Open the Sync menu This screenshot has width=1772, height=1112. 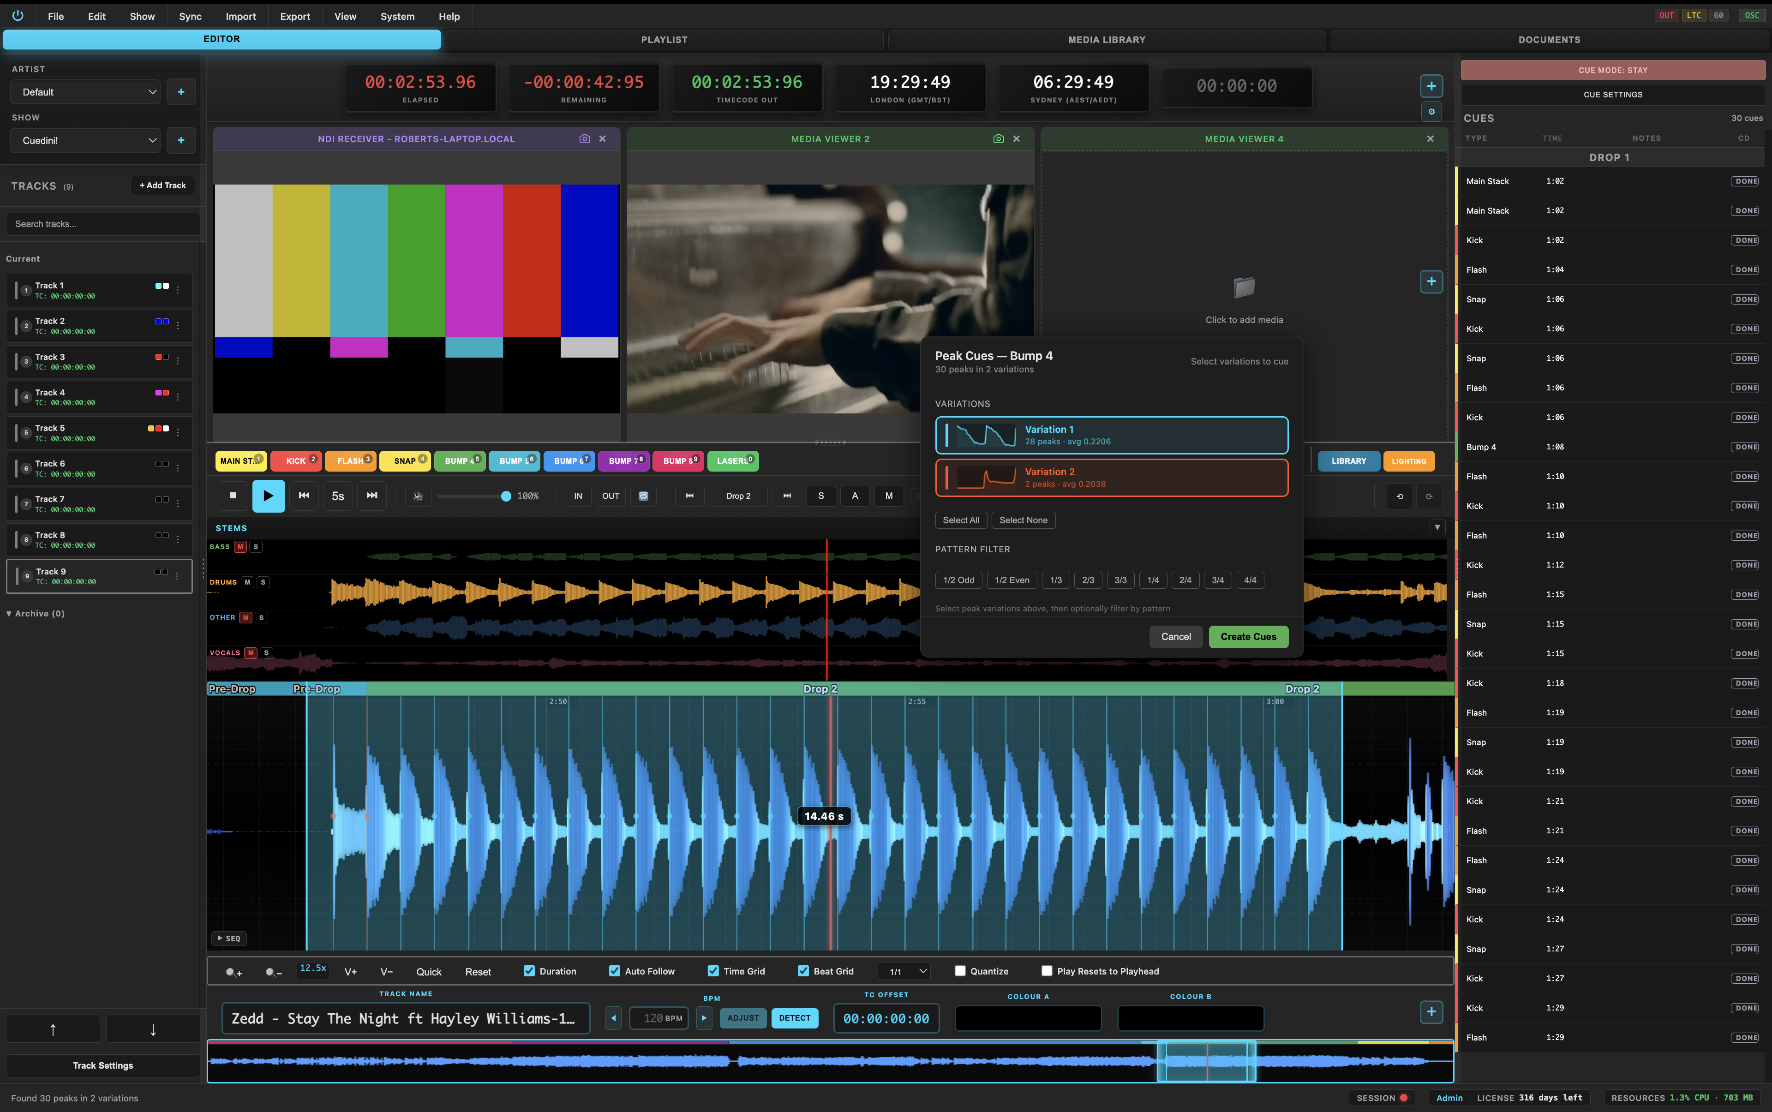pyautogui.click(x=190, y=15)
